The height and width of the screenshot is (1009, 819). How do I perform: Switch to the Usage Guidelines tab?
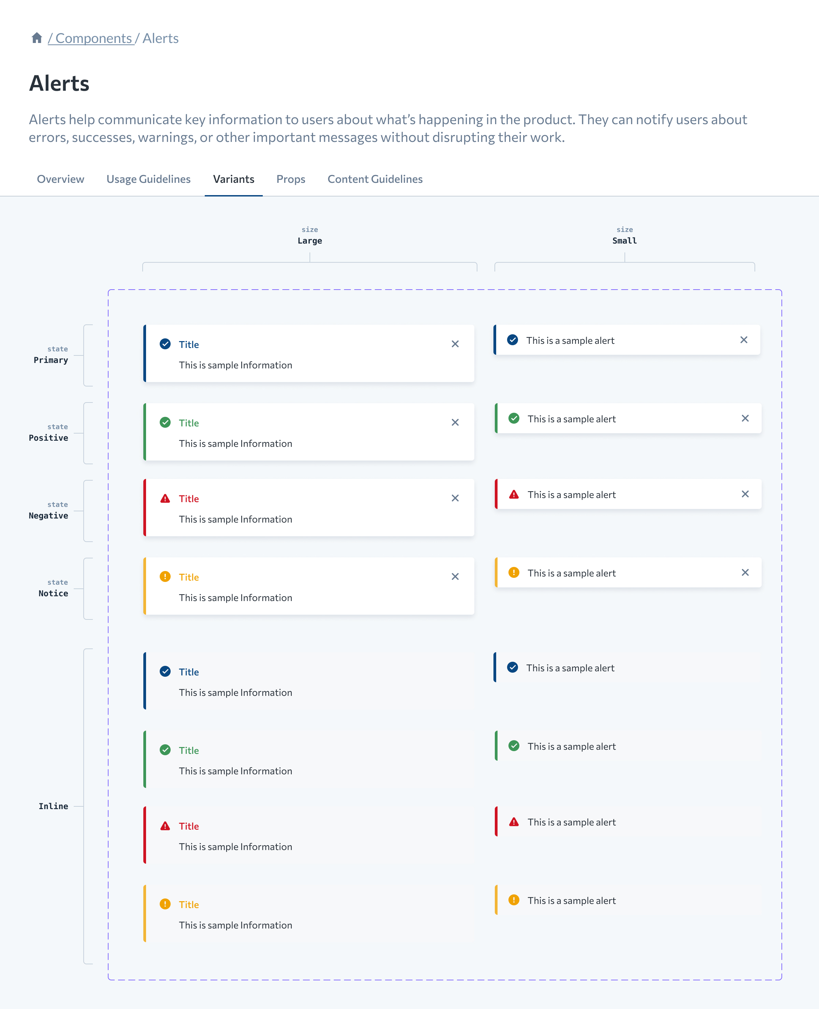[x=148, y=179]
